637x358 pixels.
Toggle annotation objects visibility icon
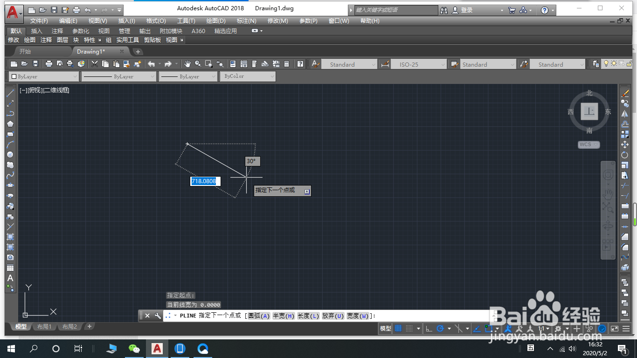tap(509, 329)
